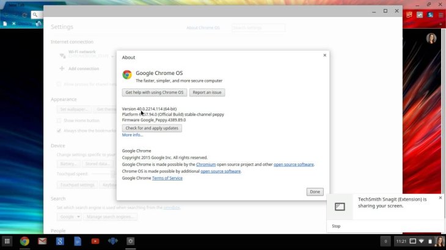Screen dimensions: 446x250
Task: Open Gmail from the shelf
Action: pyautogui.click(x=42, y=241)
